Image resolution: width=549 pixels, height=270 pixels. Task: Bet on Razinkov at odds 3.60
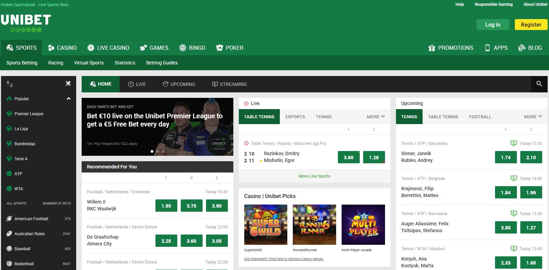(349, 157)
